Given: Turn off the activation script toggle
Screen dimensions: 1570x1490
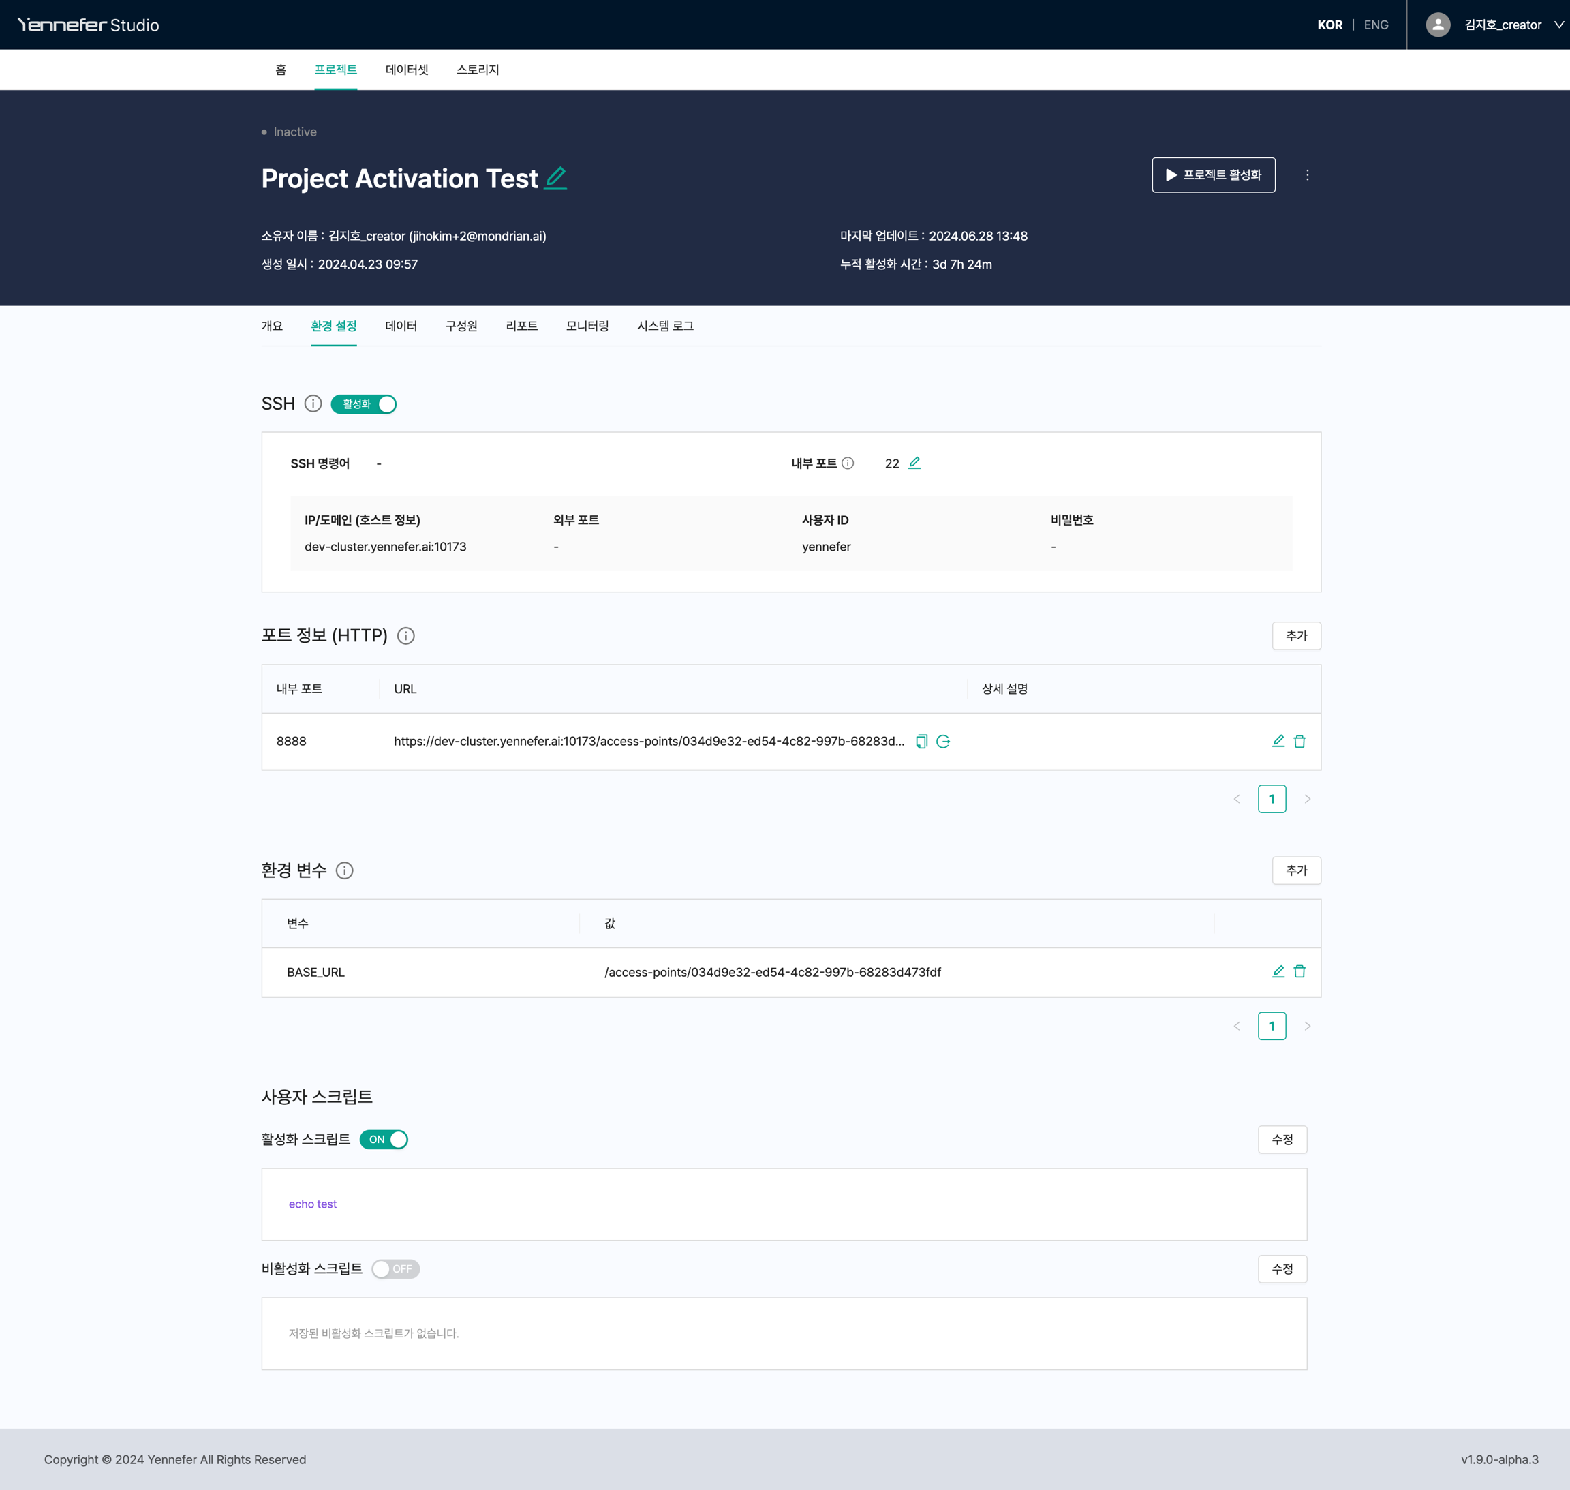Looking at the screenshot, I should click(384, 1139).
